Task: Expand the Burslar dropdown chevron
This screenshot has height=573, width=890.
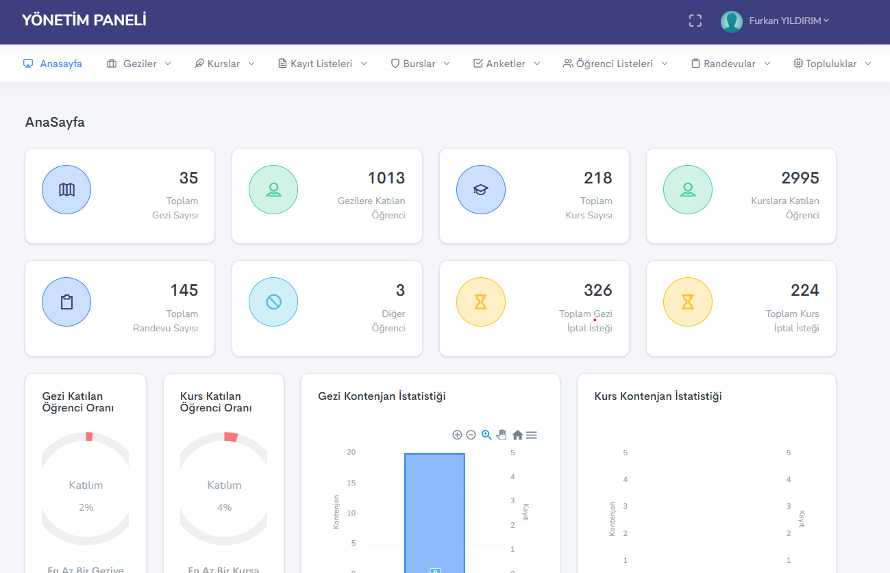Action: pos(447,64)
